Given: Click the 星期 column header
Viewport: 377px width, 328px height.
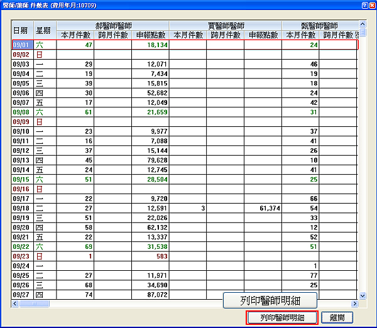Looking at the screenshot, I should point(44,30).
